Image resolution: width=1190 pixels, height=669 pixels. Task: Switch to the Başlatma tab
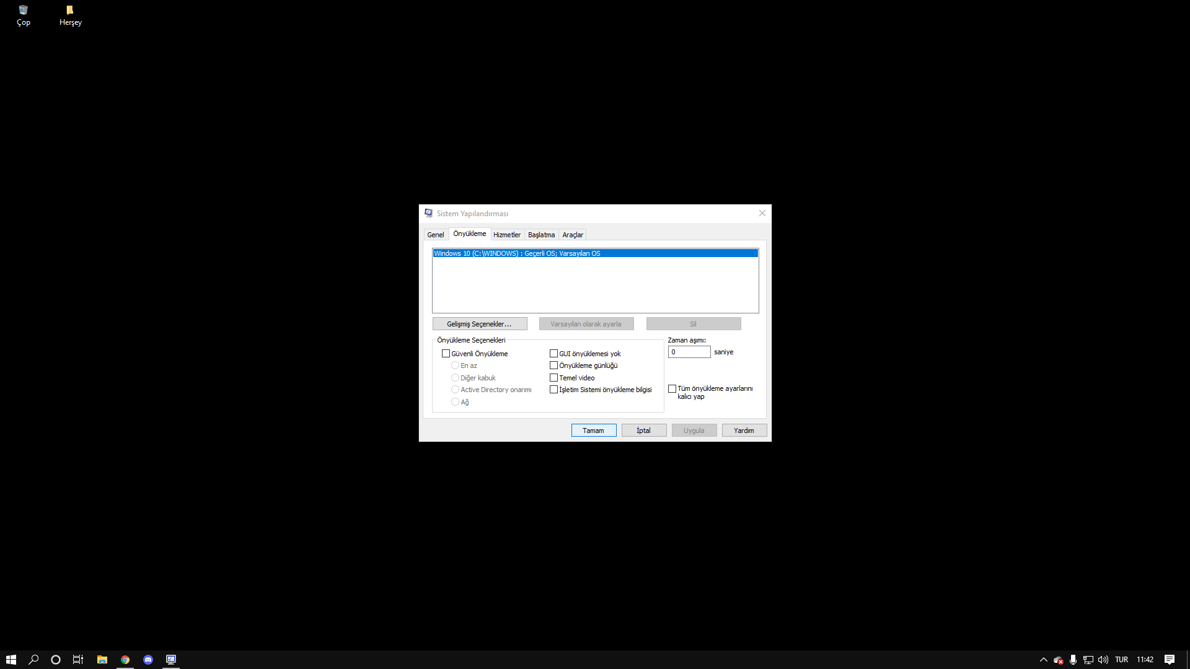point(541,235)
